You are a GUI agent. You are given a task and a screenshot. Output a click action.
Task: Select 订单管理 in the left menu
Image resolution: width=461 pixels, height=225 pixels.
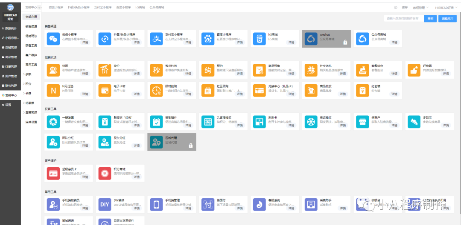10,66
